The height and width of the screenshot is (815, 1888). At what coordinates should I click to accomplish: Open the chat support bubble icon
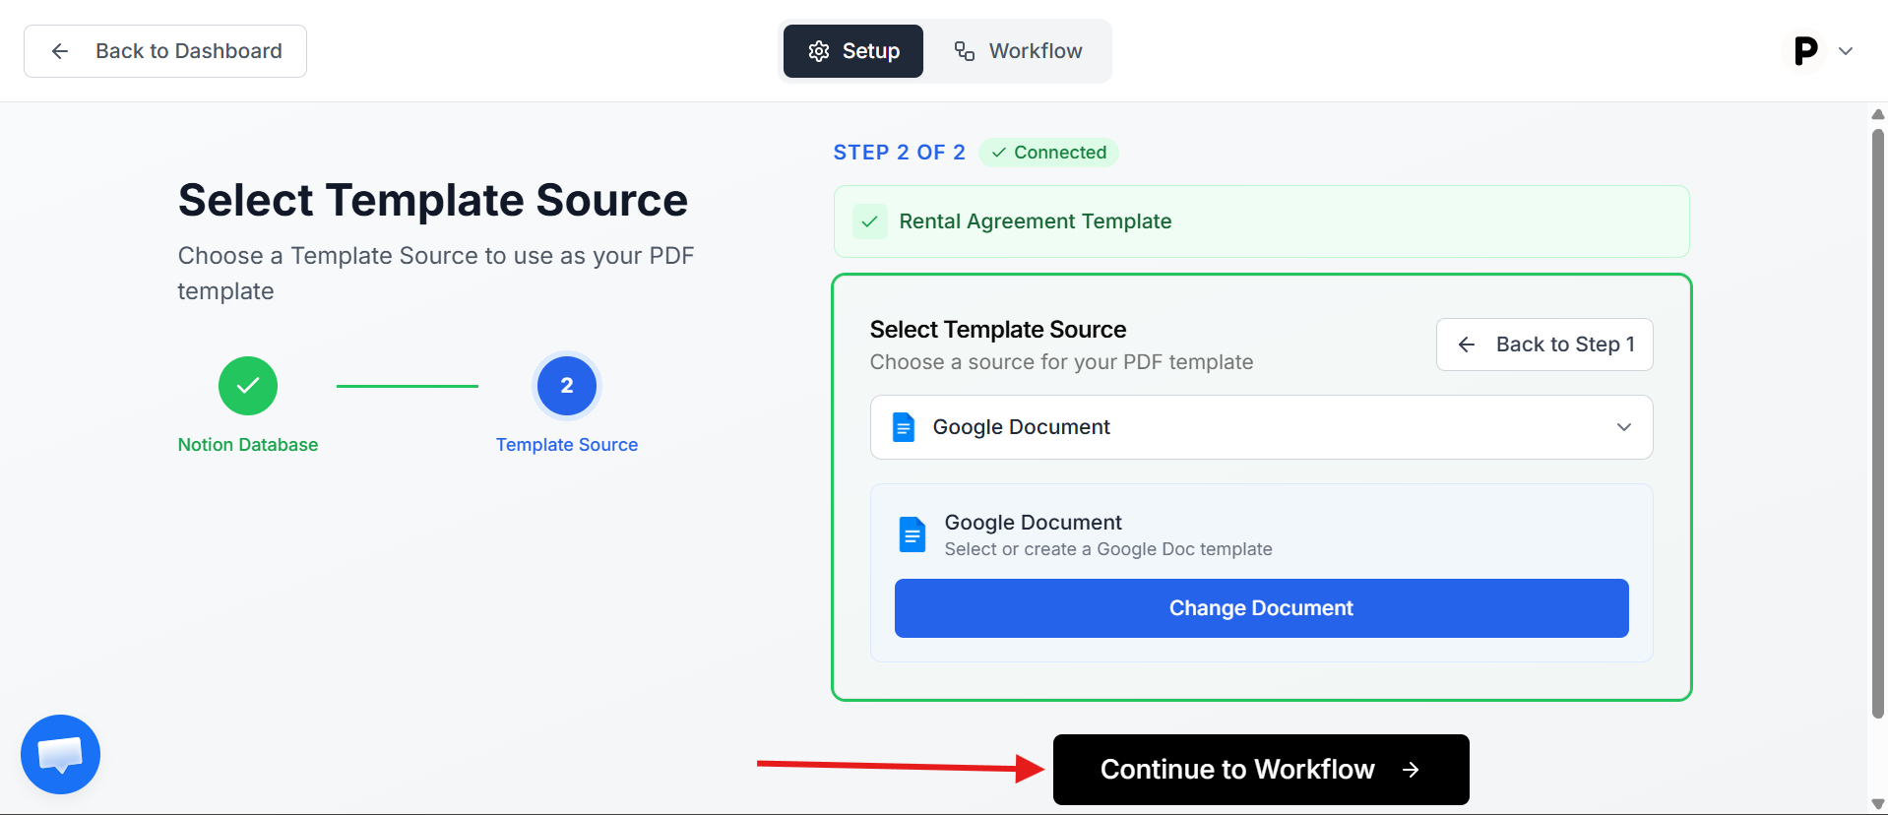click(60, 754)
